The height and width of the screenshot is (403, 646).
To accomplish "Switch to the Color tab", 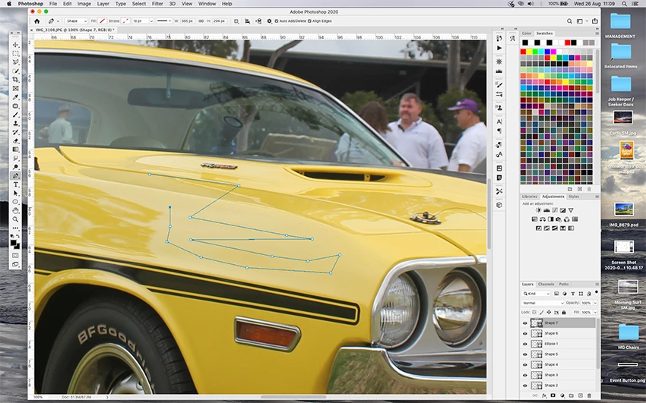I will point(527,33).
